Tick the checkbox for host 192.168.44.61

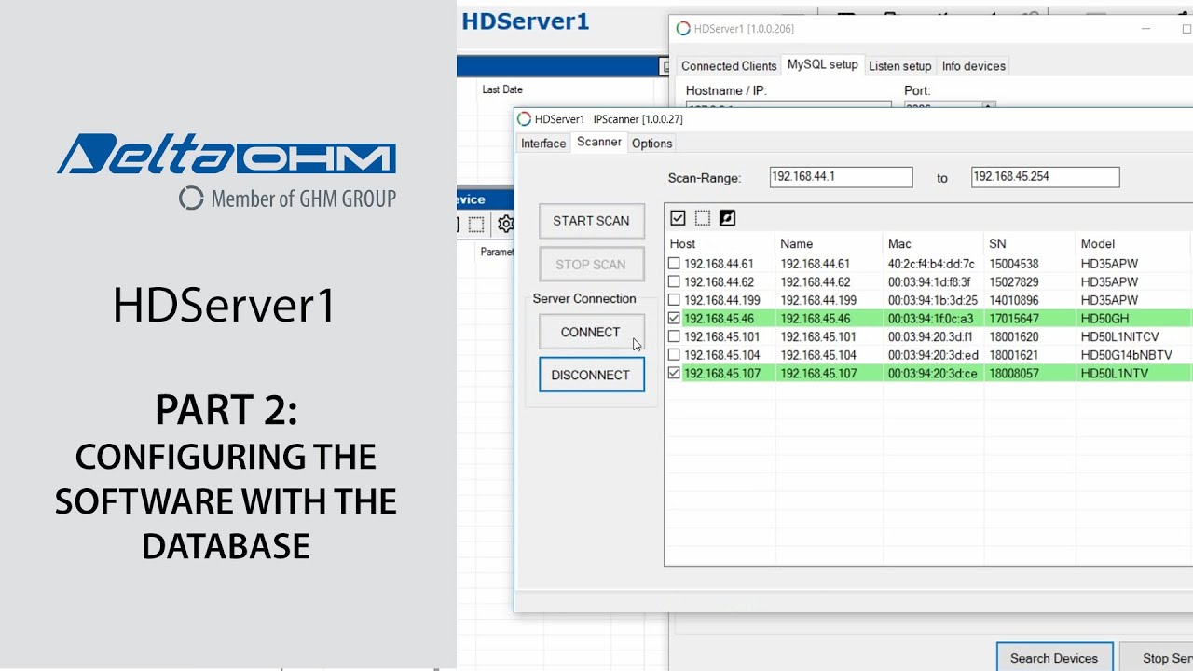click(674, 264)
